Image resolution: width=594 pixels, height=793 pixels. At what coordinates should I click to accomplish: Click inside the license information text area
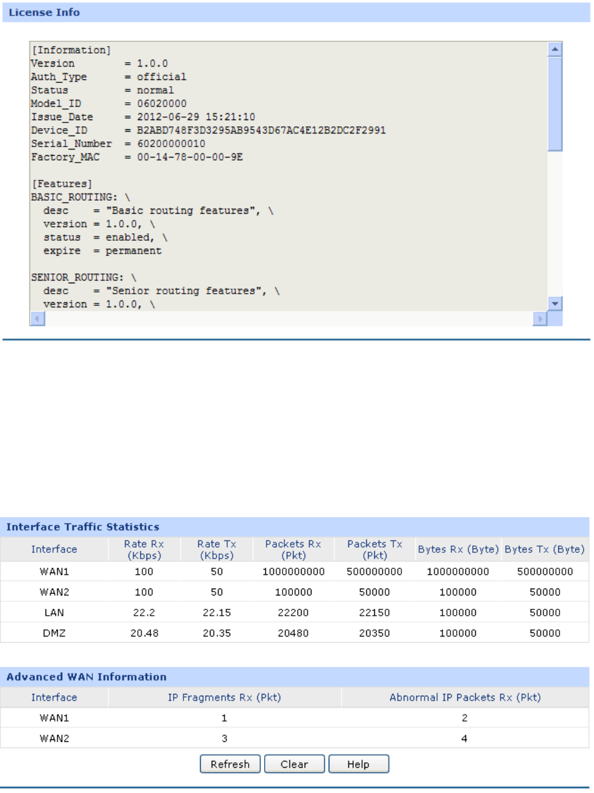tap(289, 176)
